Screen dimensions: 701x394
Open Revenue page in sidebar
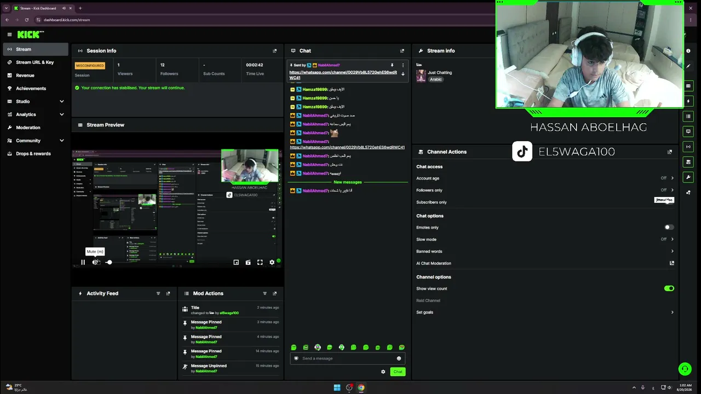pyautogui.click(x=36, y=76)
